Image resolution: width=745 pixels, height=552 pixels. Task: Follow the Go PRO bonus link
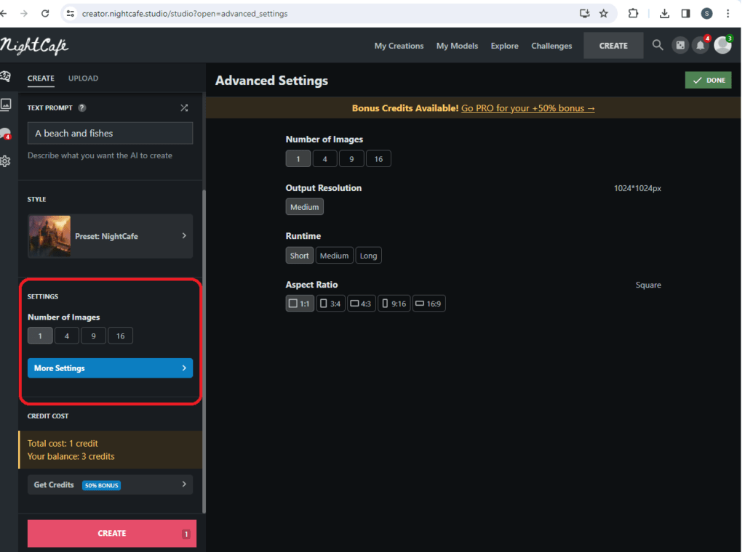tap(528, 108)
